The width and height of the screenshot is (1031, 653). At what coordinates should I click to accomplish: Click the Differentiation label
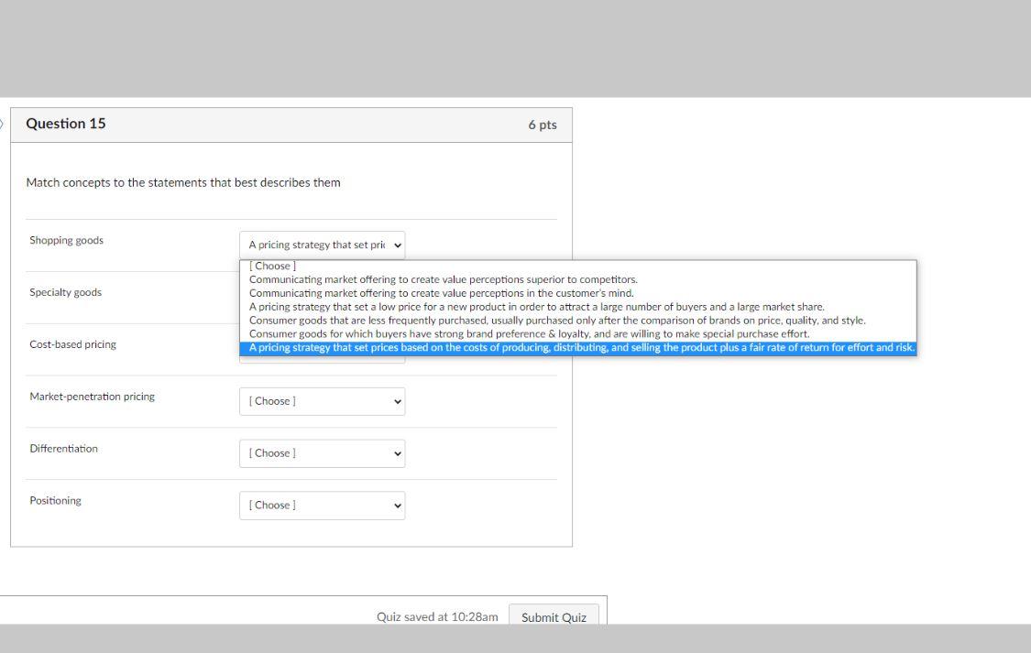[64, 449]
